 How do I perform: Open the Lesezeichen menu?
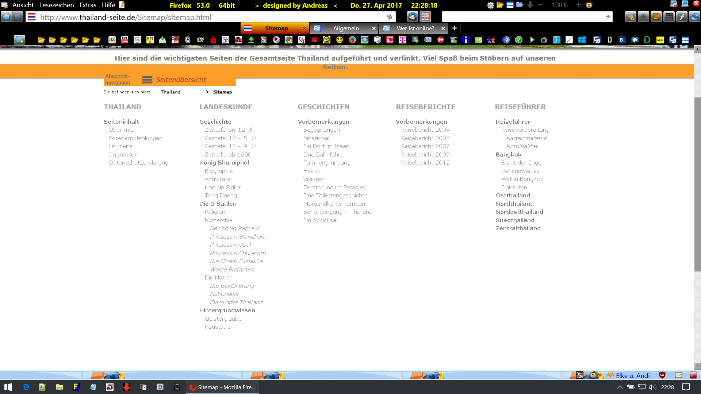[56, 5]
